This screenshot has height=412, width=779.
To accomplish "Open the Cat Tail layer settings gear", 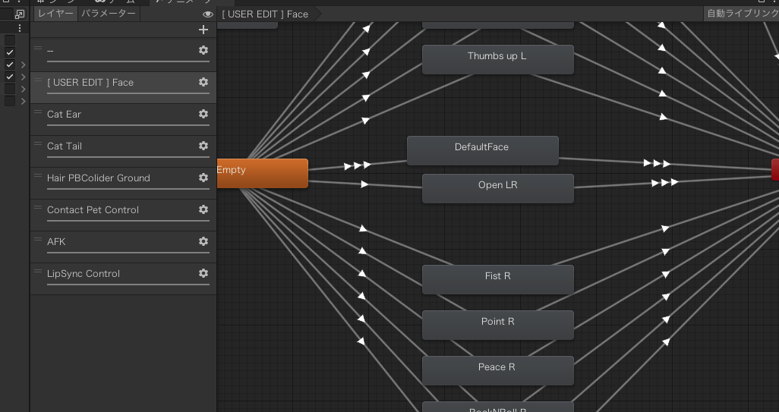I will tap(203, 146).
